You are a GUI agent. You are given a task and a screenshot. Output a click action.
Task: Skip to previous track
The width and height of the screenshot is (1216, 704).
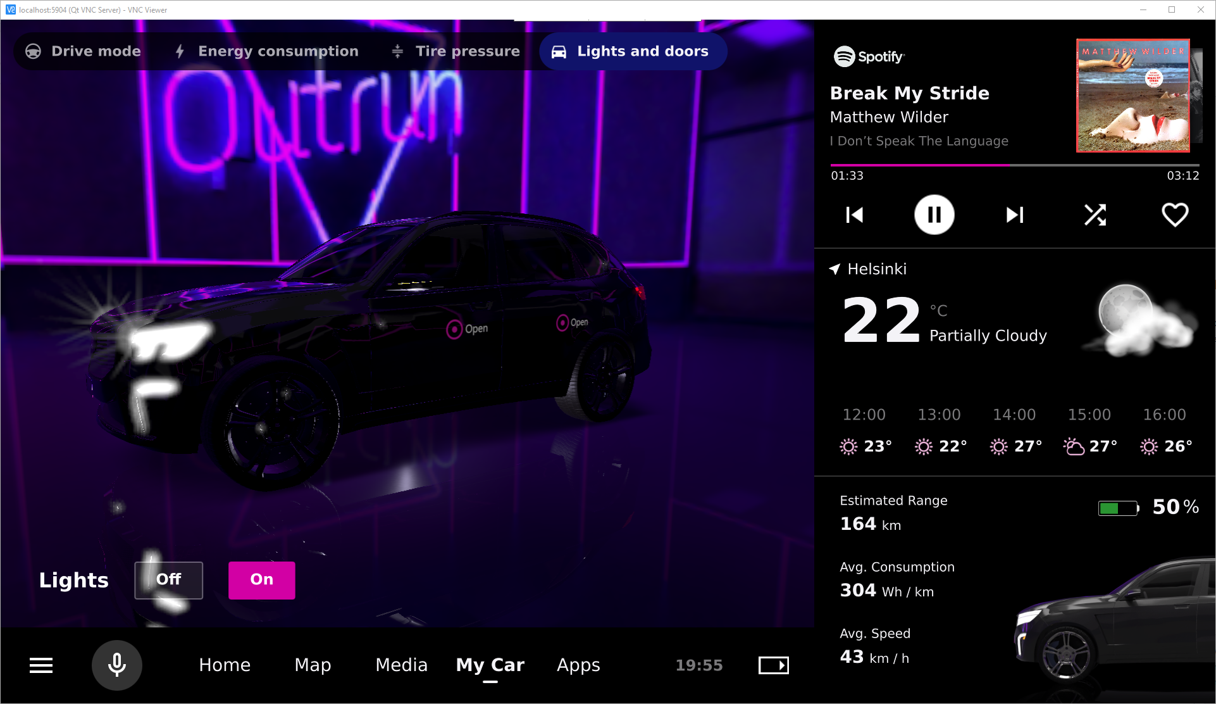point(854,215)
